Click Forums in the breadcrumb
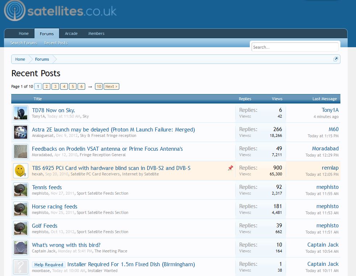 (42, 59)
